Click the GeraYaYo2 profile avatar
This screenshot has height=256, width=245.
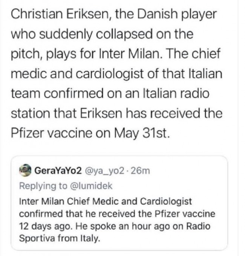pyautogui.click(x=26, y=170)
